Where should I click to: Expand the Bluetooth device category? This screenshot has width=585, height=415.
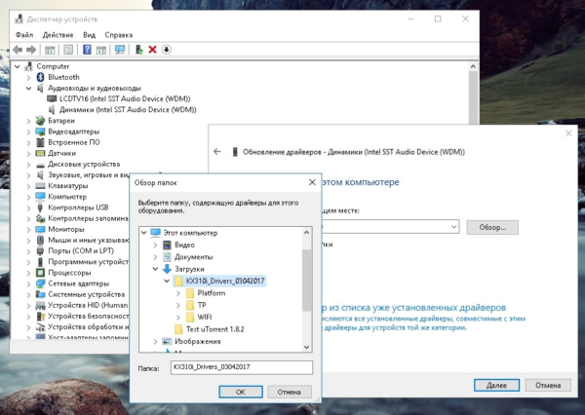click(29, 77)
